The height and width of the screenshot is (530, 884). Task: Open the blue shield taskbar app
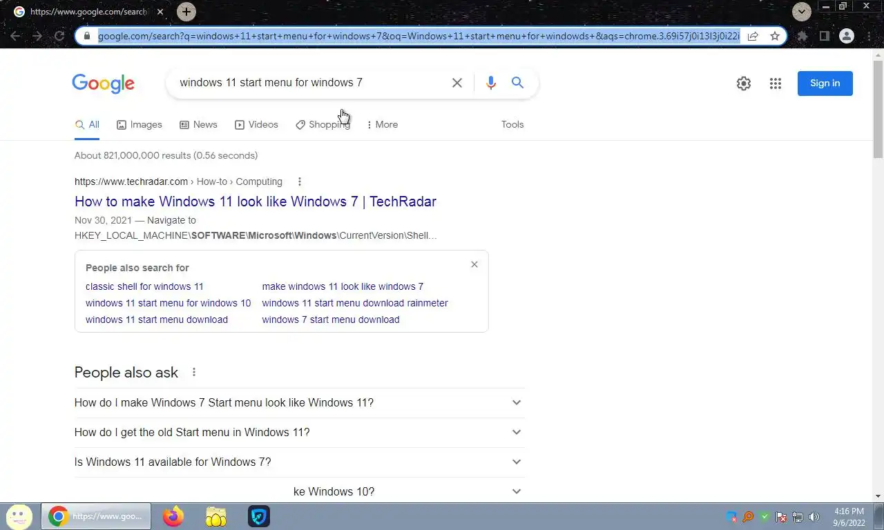point(259,516)
